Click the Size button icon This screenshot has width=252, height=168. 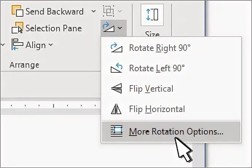click(x=152, y=15)
